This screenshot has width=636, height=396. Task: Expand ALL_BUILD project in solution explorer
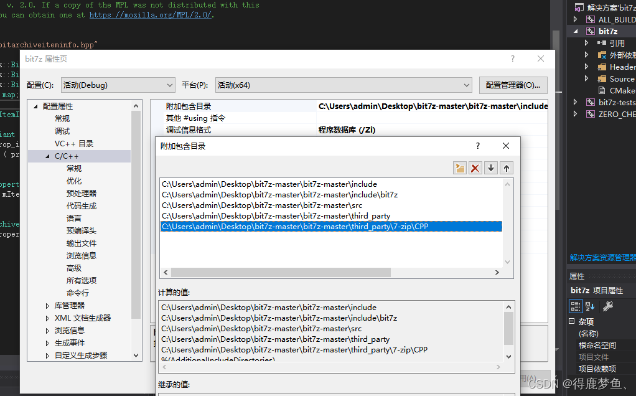pos(575,19)
